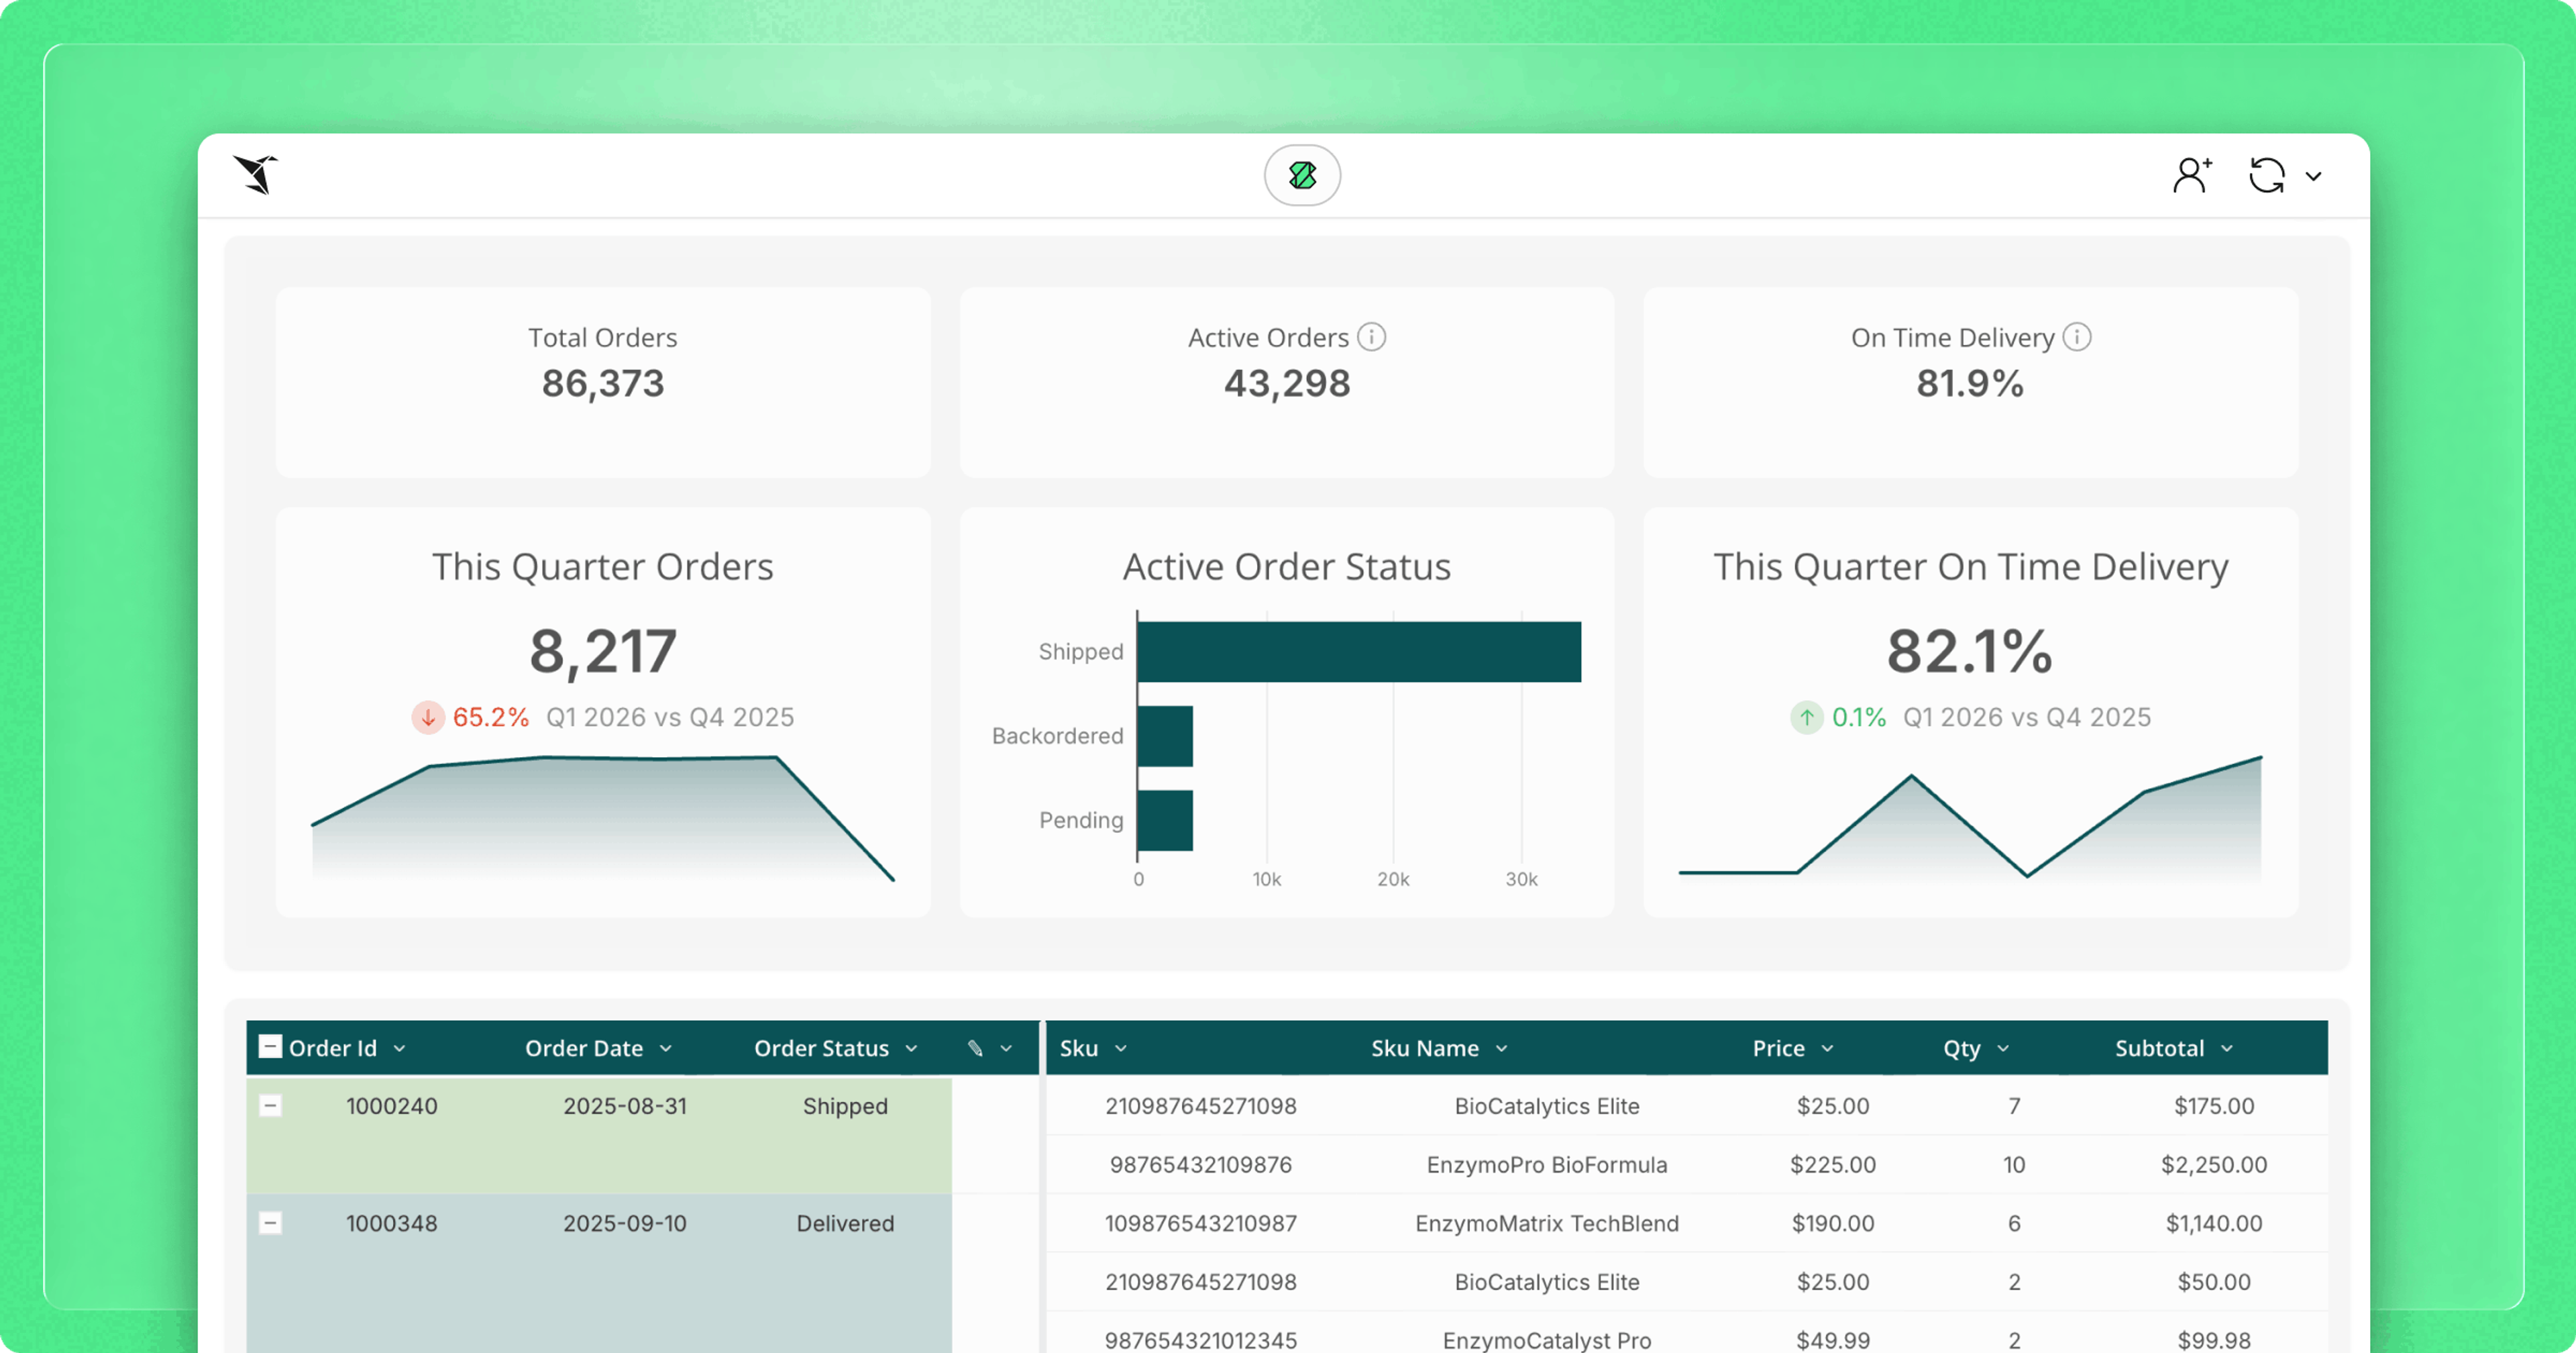This screenshot has width=2576, height=1353.
Task: Open the Qty column menu
Action: tap(2003, 1049)
